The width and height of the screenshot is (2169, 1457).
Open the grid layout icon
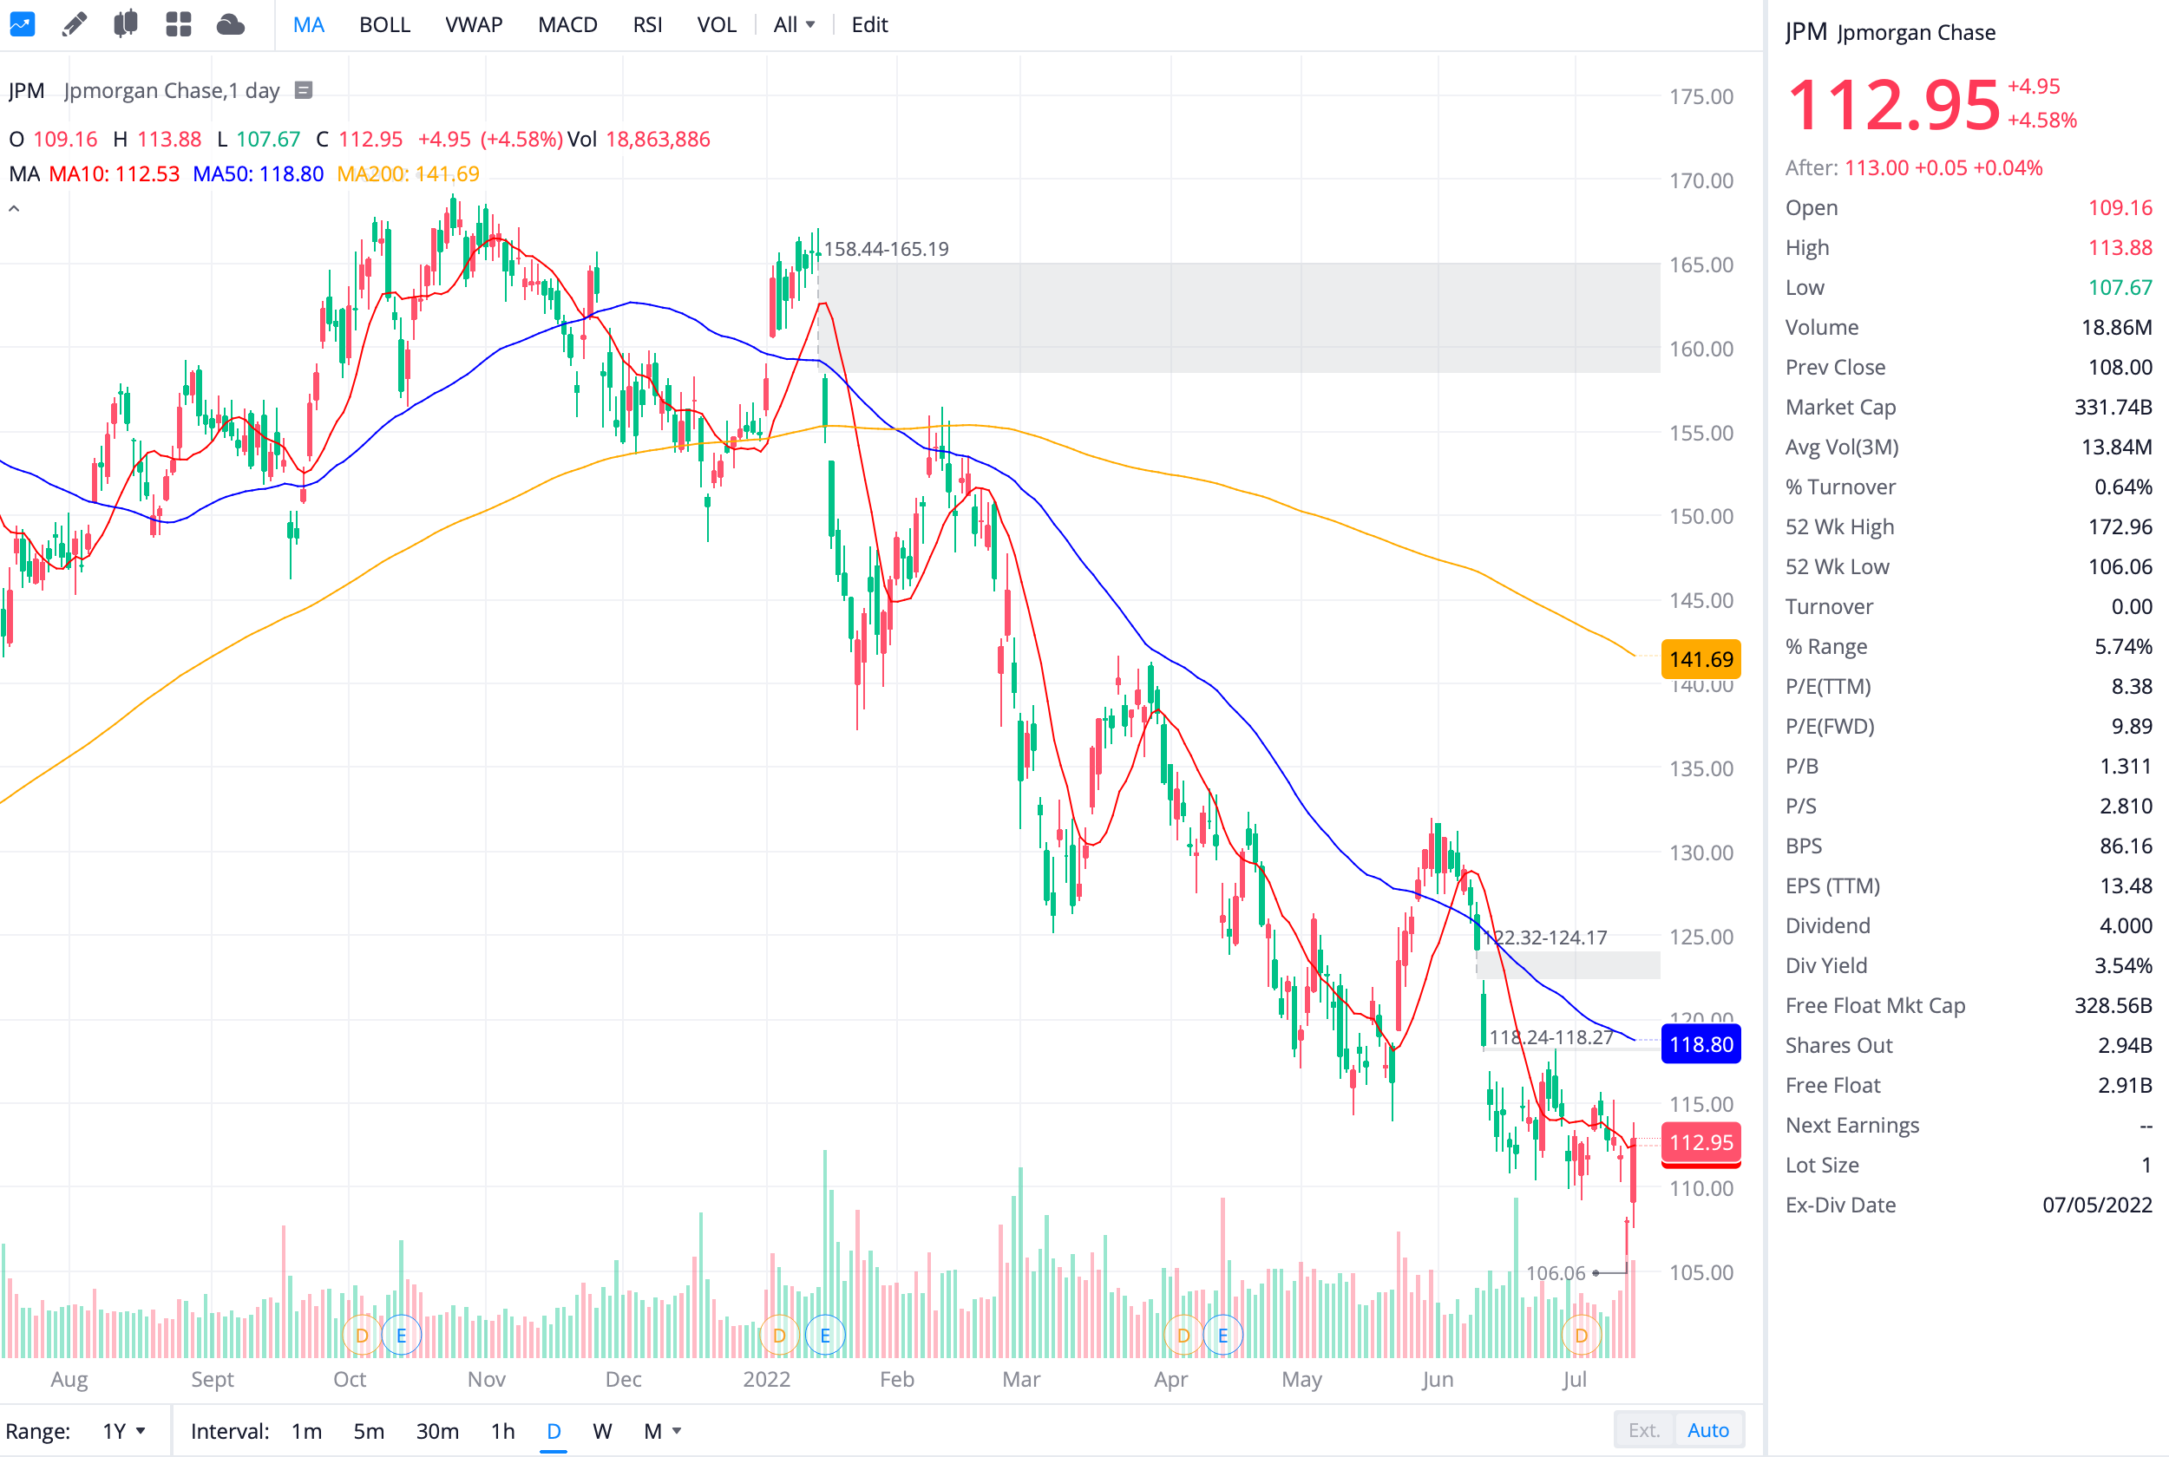[x=179, y=24]
